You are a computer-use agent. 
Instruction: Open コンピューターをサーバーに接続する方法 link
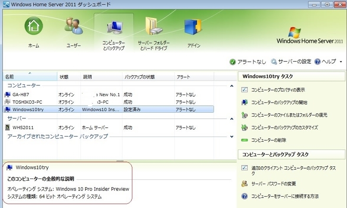coord(285,196)
